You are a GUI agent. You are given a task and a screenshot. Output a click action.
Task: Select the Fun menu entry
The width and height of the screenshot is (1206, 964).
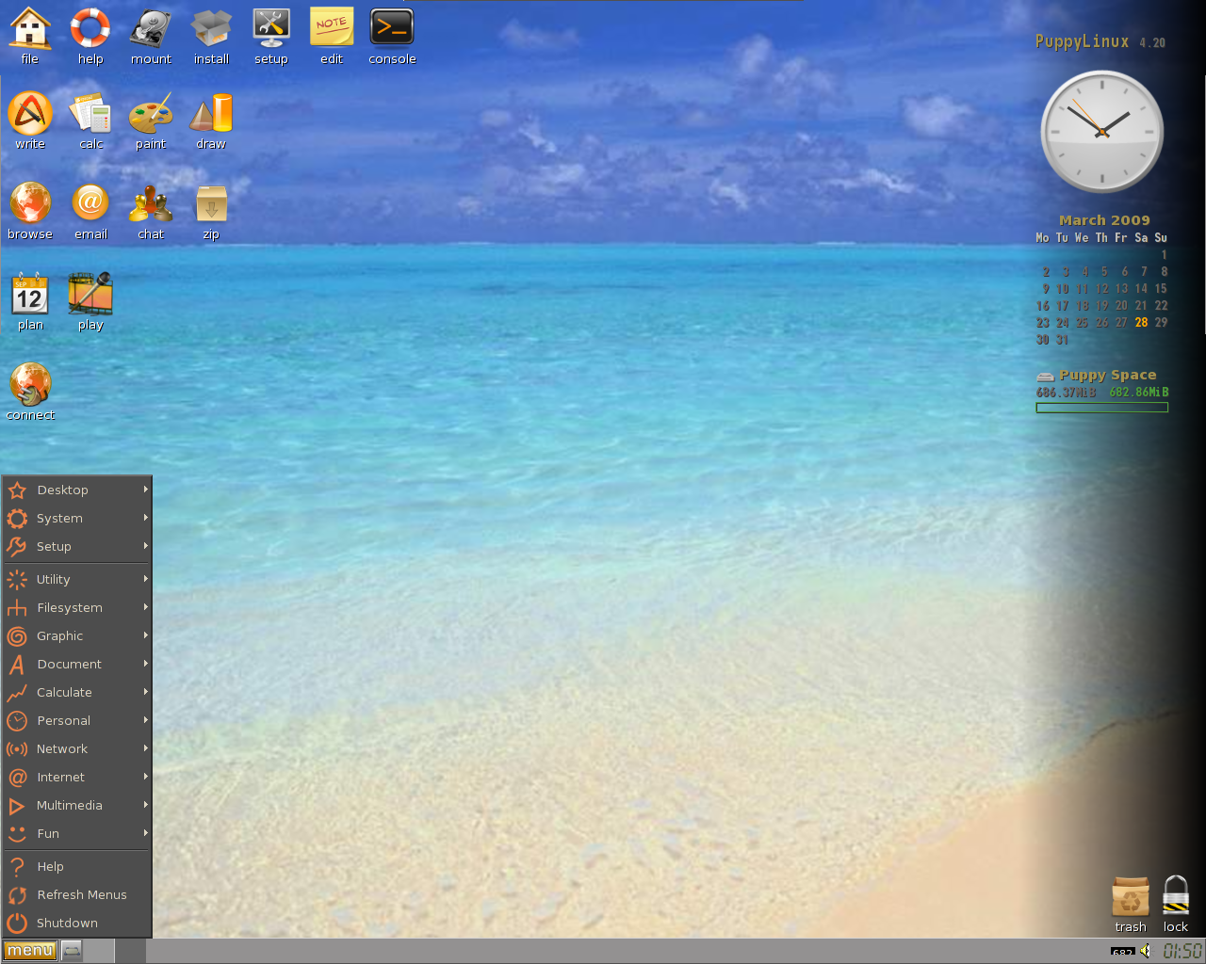(x=77, y=833)
